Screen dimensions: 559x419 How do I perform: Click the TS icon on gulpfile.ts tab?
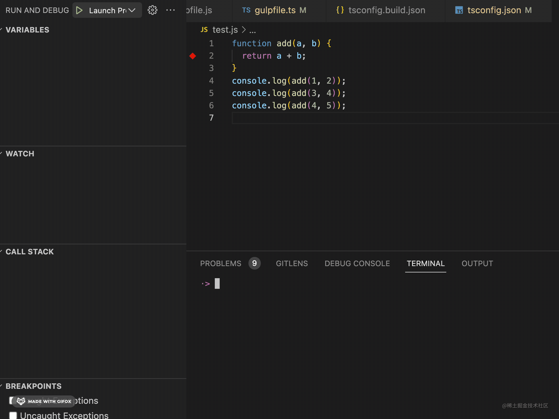pos(246,10)
